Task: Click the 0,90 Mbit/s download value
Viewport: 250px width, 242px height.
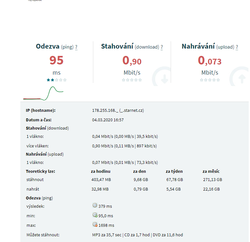Action: [x=132, y=60]
